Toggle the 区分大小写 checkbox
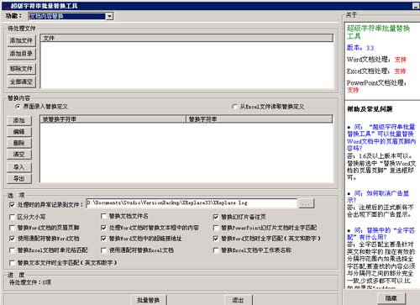Viewport: 420px width, 305px height. point(12,217)
